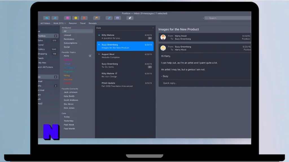Switch to the Travel favorites tab
The image size is (289, 162).
click(x=83, y=23)
